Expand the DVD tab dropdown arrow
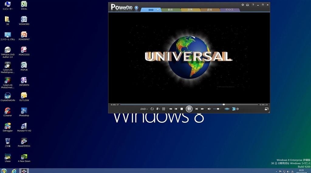Viewport: 311px width, 173px height. [x=158, y=9]
